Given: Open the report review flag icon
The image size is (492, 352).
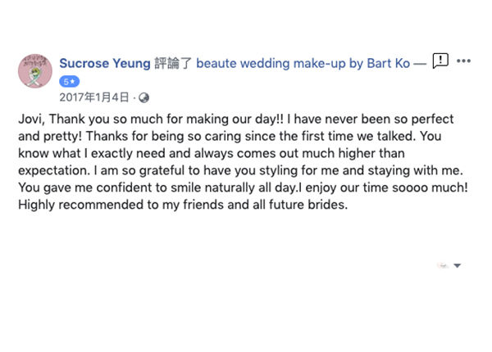Looking at the screenshot, I should [x=440, y=61].
